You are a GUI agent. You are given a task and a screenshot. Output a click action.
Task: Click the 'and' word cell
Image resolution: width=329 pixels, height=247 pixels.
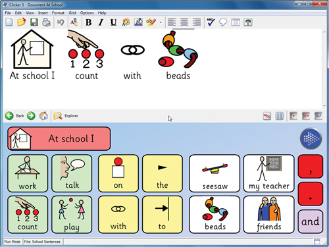tap(311, 221)
